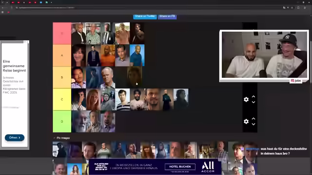Click Öffnen button in left ad
The image size is (312, 175).
pos(15,138)
